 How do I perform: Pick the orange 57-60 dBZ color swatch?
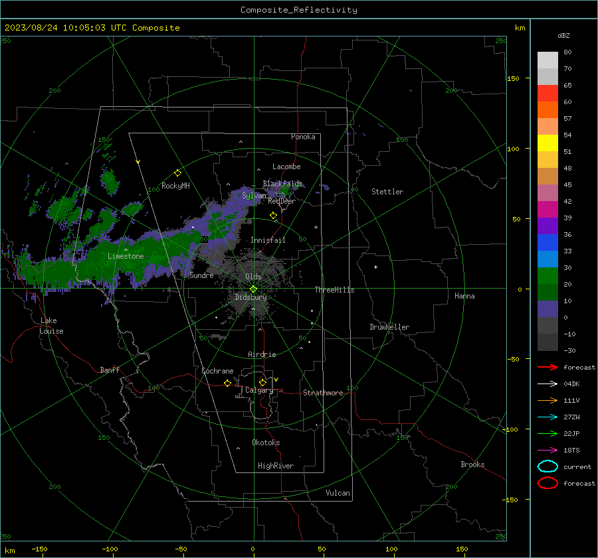point(548,109)
